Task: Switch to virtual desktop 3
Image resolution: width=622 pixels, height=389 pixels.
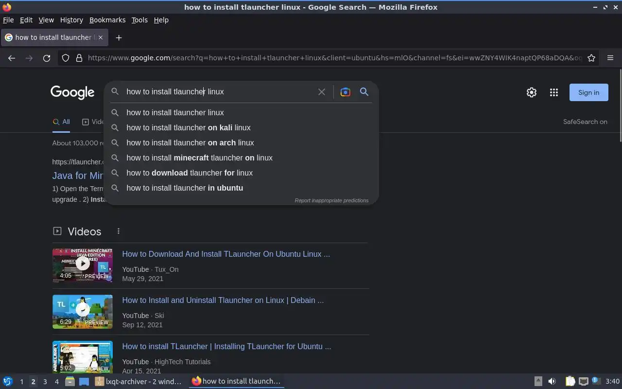Action: pyautogui.click(x=45, y=381)
